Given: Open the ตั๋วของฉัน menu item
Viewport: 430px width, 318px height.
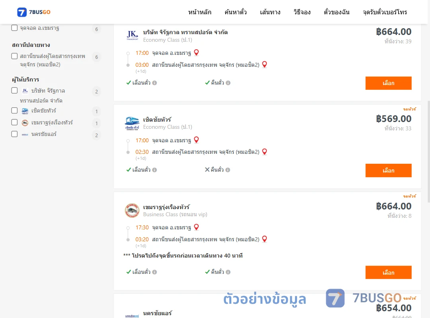Looking at the screenshot, I should point(336,12).
